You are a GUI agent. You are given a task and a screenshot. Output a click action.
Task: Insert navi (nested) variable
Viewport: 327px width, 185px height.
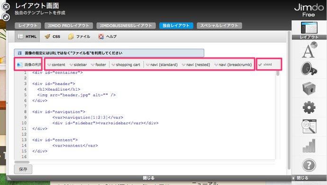196,65
